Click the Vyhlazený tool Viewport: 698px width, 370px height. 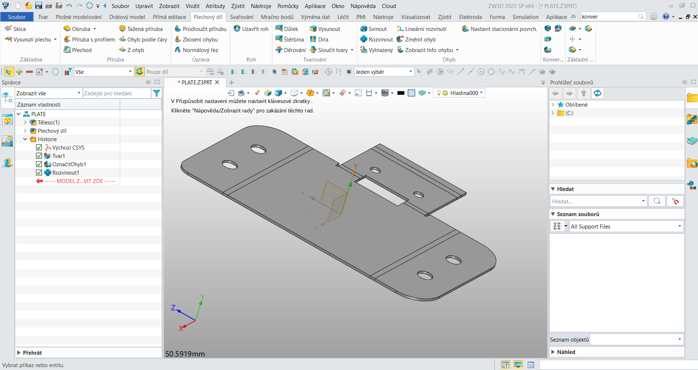tap(376, 50)
